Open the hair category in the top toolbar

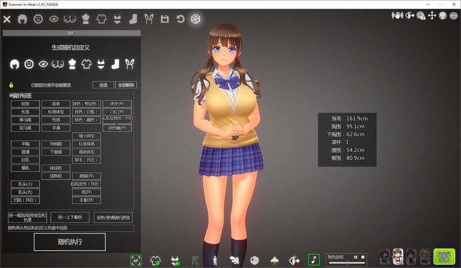[x=22, y=19]
